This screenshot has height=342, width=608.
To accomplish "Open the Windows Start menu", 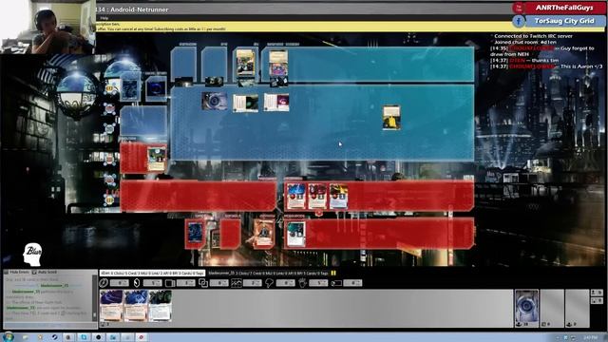I will click(x=9, y=337).
